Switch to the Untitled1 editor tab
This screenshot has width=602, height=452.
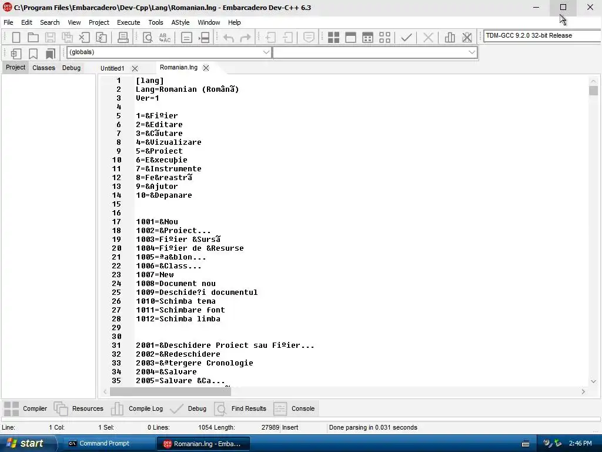click(x=112, y=68)
